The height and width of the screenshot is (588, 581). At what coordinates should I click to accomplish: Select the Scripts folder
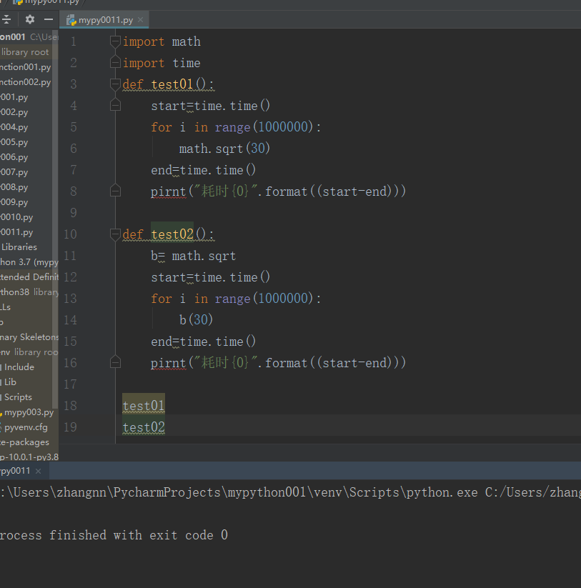(x=18, y=397)
